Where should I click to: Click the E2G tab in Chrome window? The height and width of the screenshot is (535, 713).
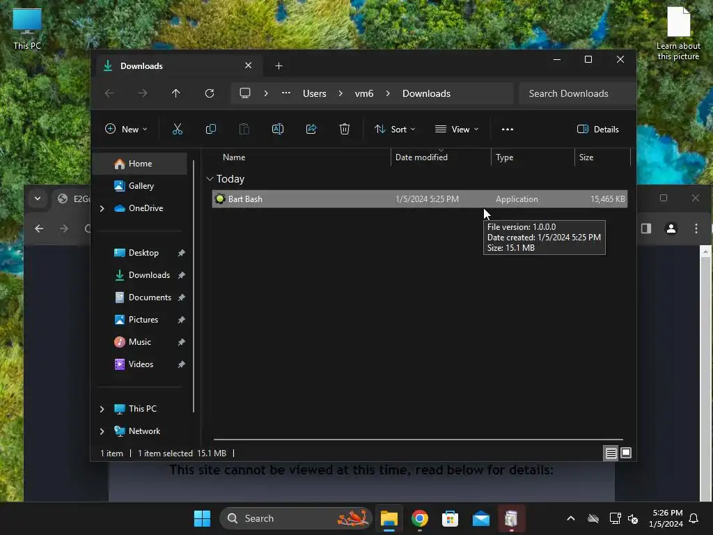[72, 199]
